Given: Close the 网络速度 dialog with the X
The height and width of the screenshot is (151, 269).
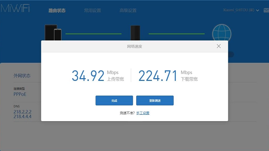Looking at the screenshot, I should [x=219, y=46].
